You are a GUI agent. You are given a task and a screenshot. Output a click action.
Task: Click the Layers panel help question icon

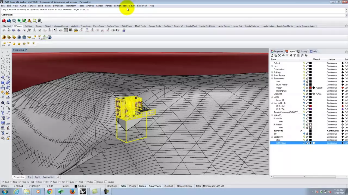306,55
